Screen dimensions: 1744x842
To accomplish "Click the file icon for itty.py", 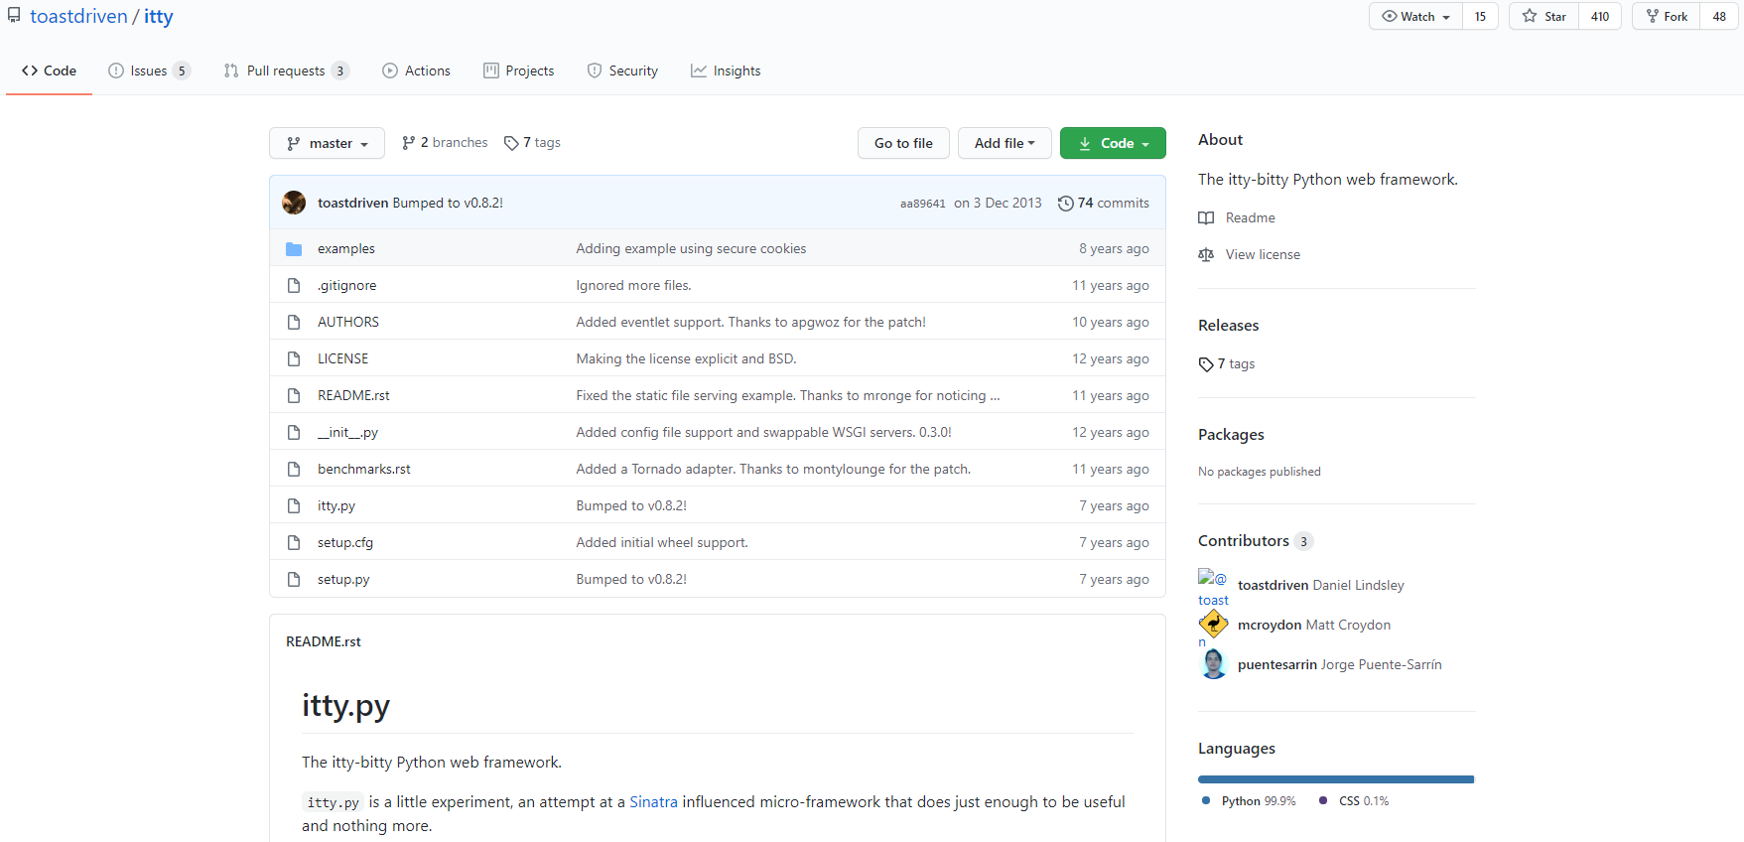I will pyautogui.click(x=294, y=506).
